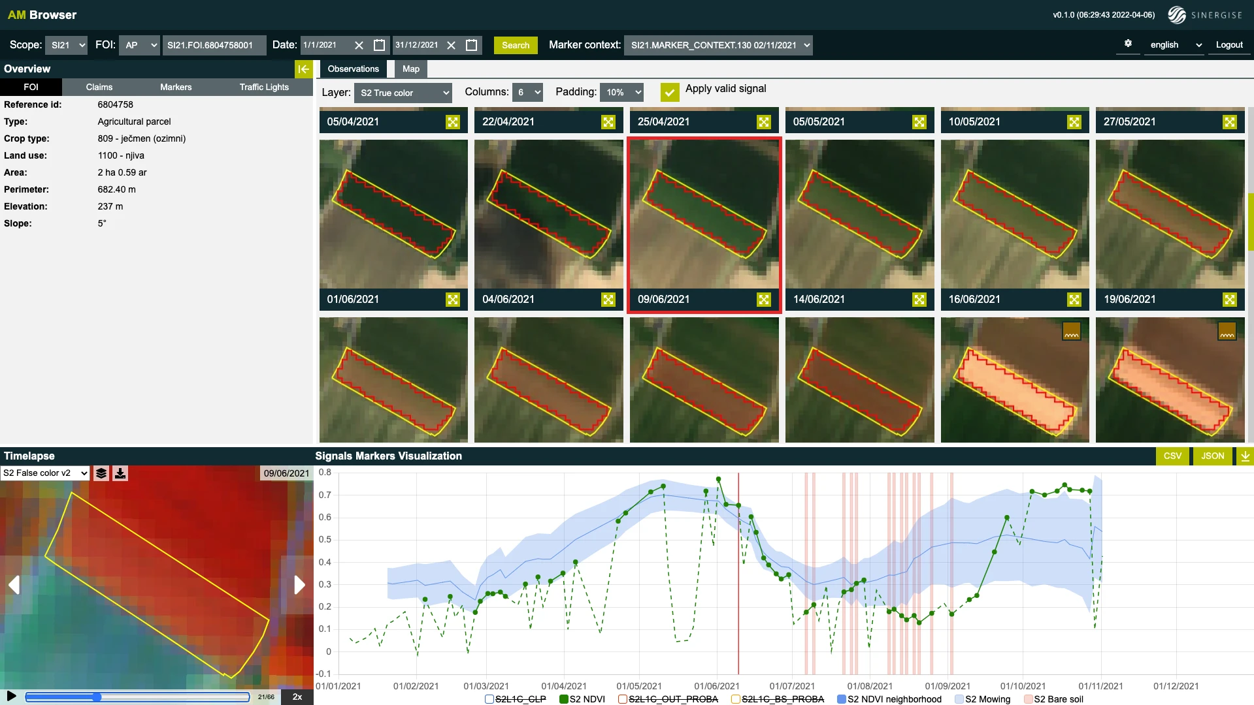
Task: Open the Columns count dropdown
Action: (528, 93)
